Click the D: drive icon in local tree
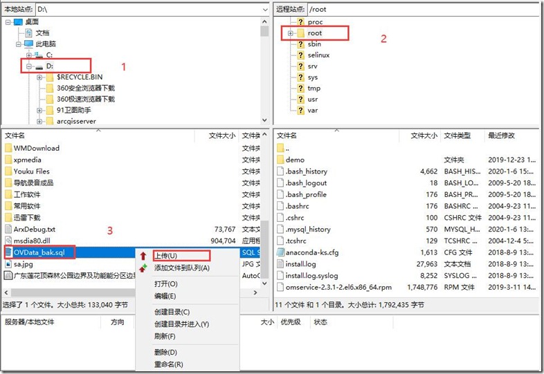Image resolution: width=544 pixels, height=374 pixels. tap(39, 66)
